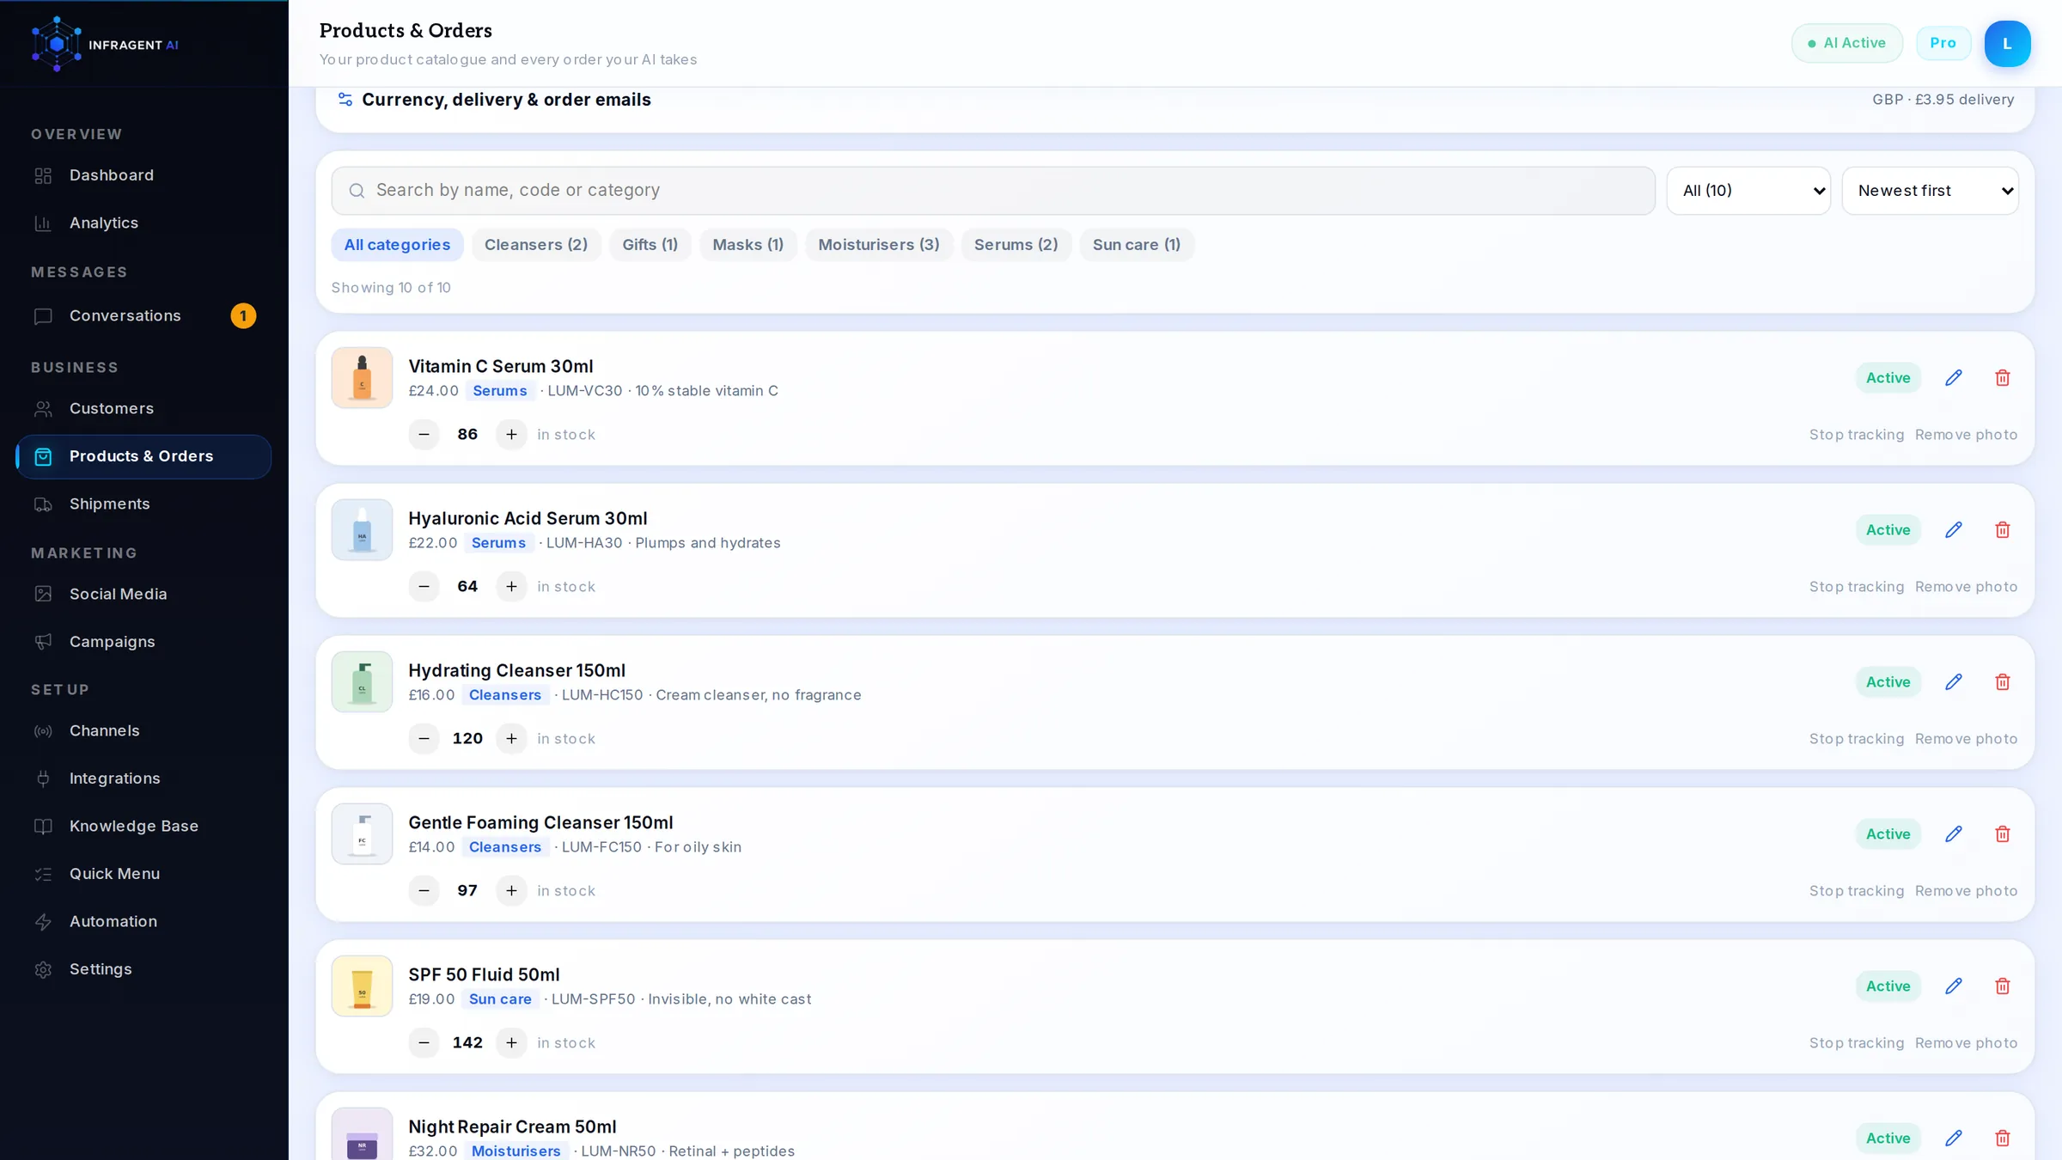Open user avatar L menu
The height and width of the screenshot is (1160, 2062).
click(2007, 44)
